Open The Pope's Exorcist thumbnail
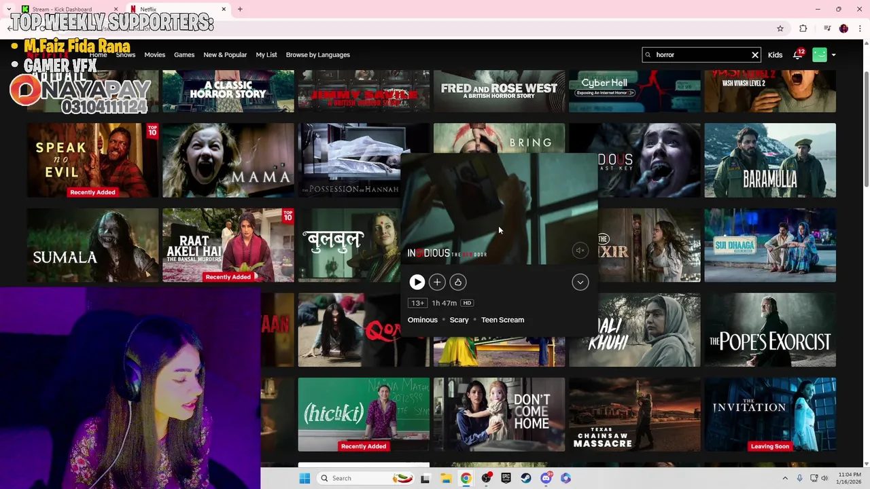This screenshot has height=489, width=870. pos(770,330)
